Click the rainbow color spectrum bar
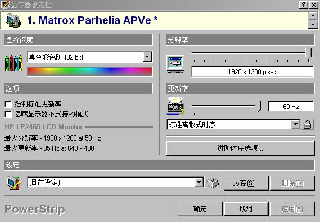Image resolution: width=320 pixels, height=222 pixels. pyautogui.click(x=90, y=71)
